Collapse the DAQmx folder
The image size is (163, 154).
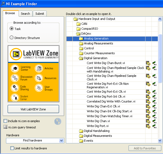(x=78, y=34)
